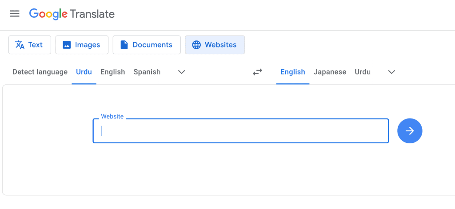Click the translate glyph icon beside Text

click(20, 45)
